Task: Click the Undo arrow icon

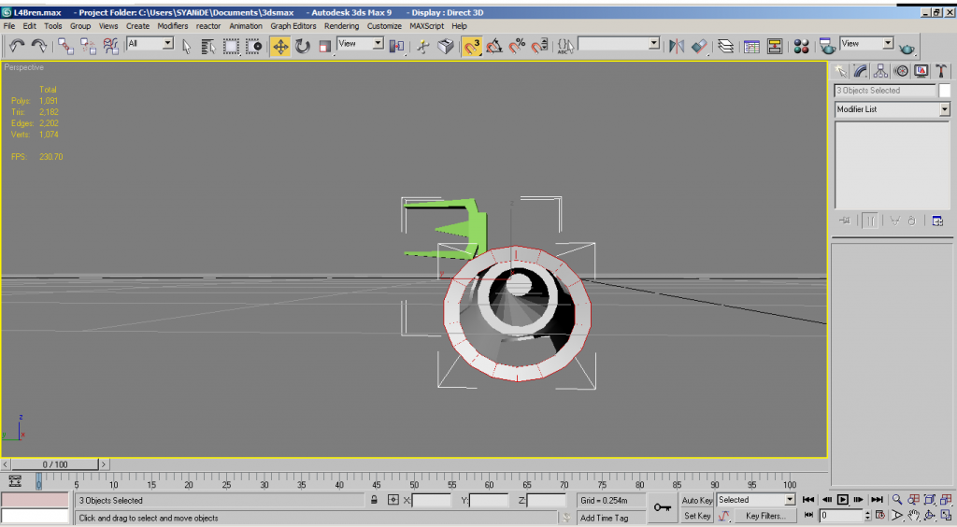Action: coord(17,46)
